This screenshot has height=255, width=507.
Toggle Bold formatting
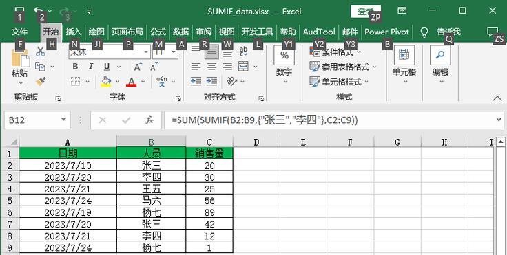[x=75, y=67]
